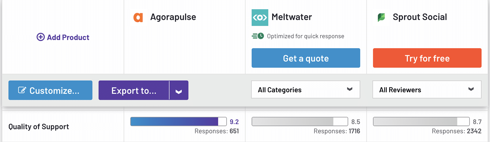Click the Meltwater eye logo icon
490x142 pixels.
(x=260, y=17)
